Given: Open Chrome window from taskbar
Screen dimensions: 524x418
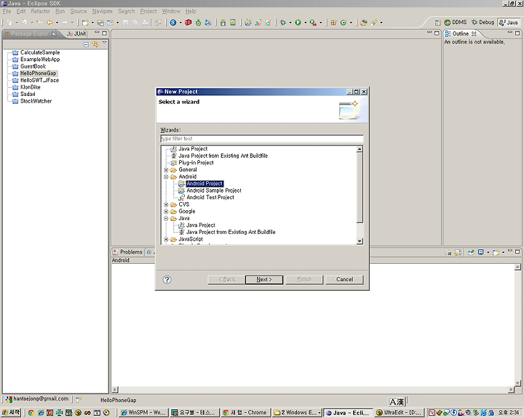Looking at the screenshot, I should tap(245, 413).
